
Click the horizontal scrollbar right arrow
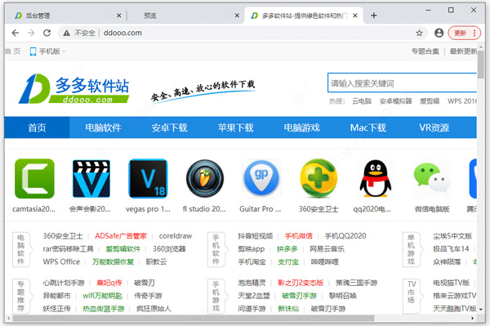click(x=473, y=318)
